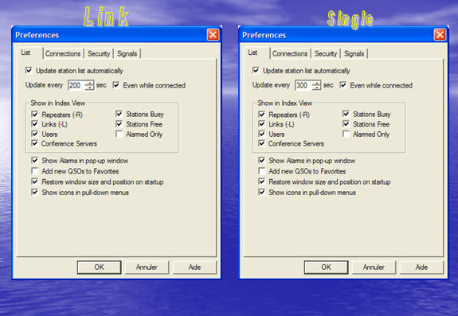This screenshot has width=458, height=316.
Task: Switch to Connections tab in Single window
Action: 290,53
